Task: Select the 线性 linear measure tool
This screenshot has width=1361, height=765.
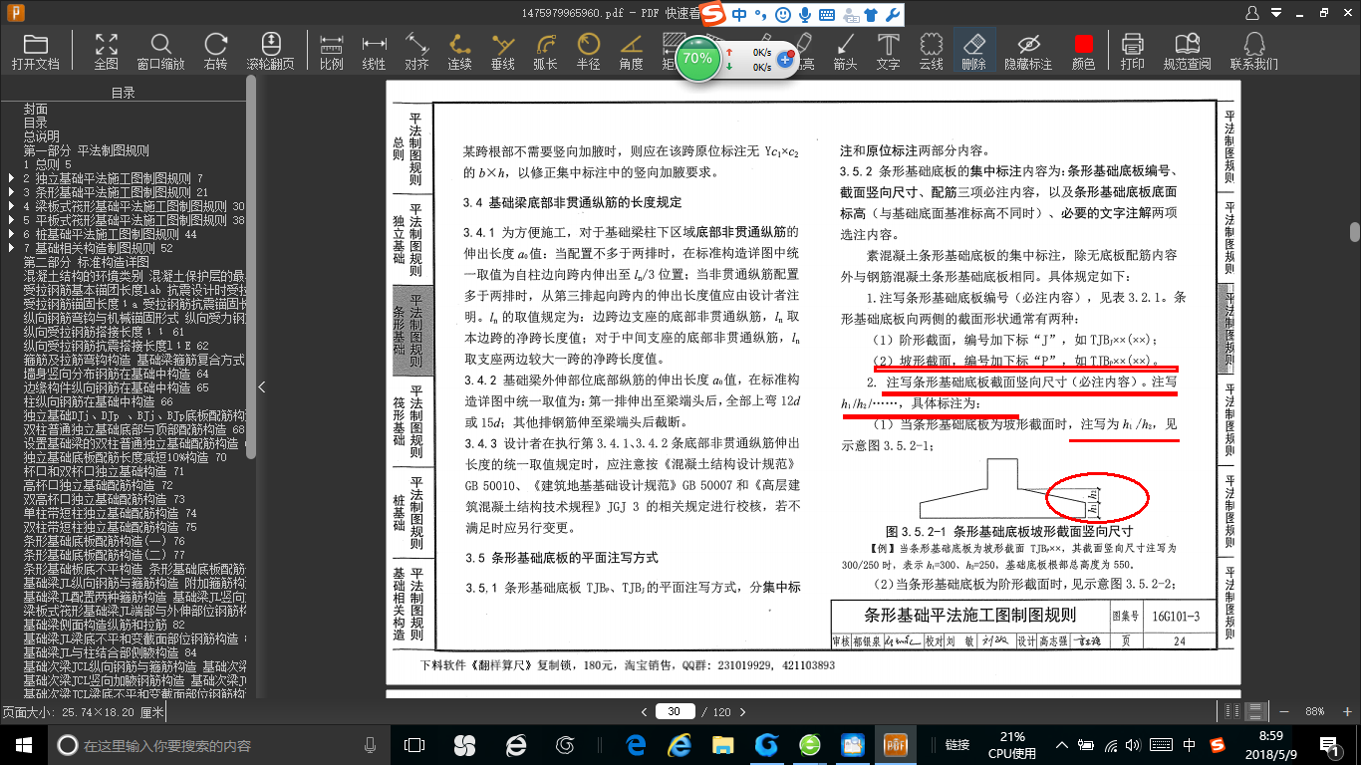Action: coord(374,52)
